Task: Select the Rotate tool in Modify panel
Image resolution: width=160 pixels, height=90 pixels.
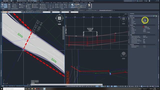Action: click(x=61, y=4)
